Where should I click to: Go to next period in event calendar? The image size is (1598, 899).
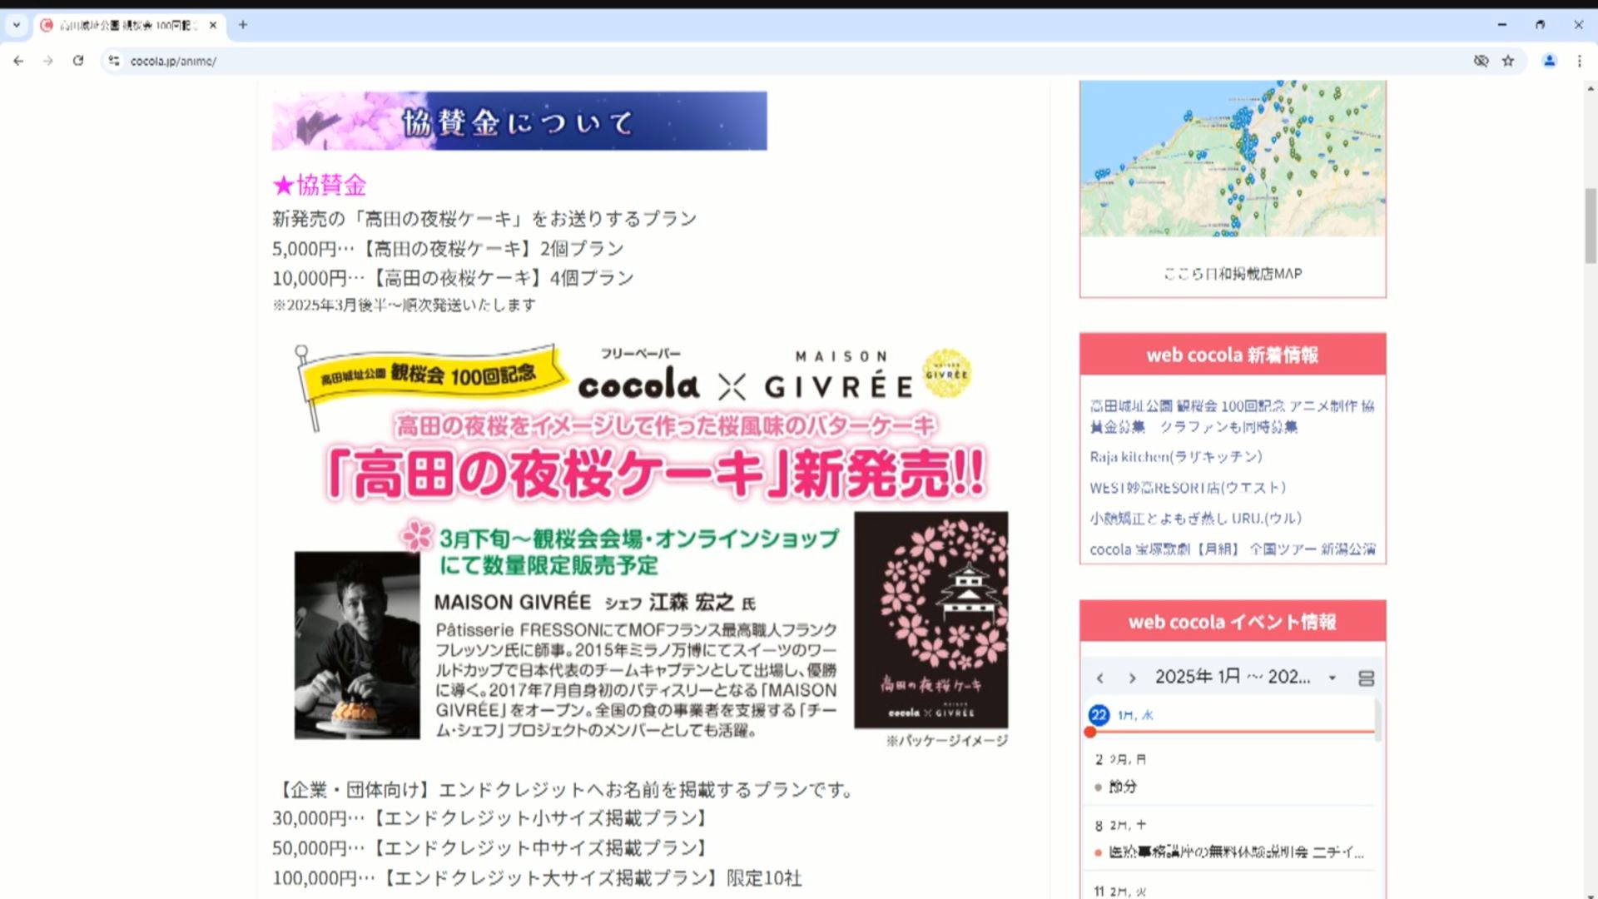1132,678
